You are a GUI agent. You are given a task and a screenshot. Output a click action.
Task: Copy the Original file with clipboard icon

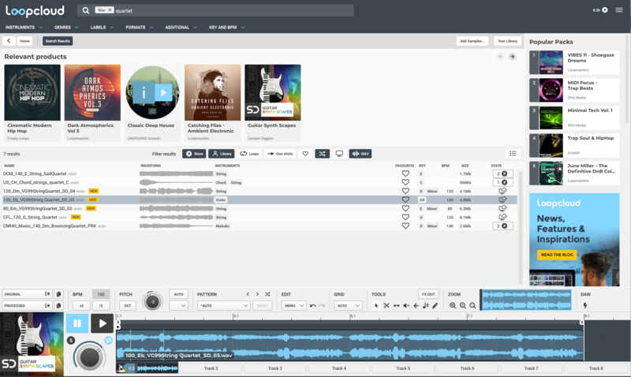click(x=58, y=294)
